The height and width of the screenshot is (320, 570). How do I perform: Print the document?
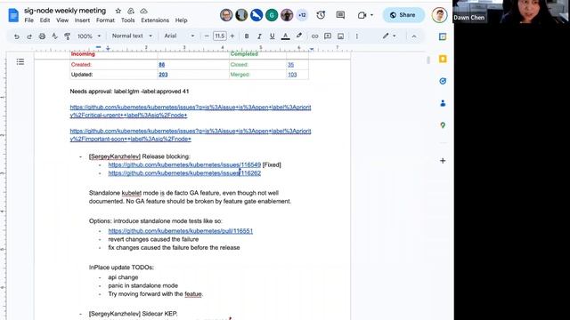click(x=42, y=36)
